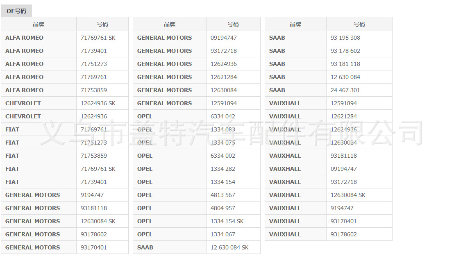This screenshot has height=256, width=463.
Task: Select ALFA ROMEO number 71753859
Action: click(x=93, y=90)
